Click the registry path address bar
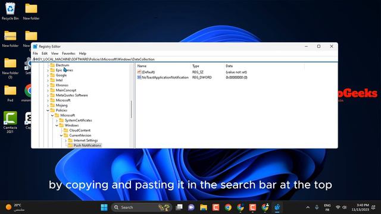This screenshot has width=381, height=214. pos(185,59)
